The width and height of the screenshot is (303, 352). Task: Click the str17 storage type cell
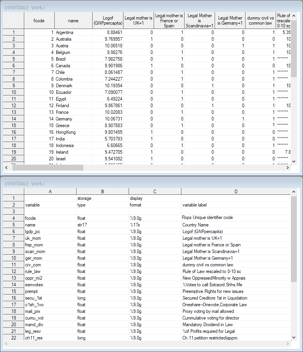point(102,225)
